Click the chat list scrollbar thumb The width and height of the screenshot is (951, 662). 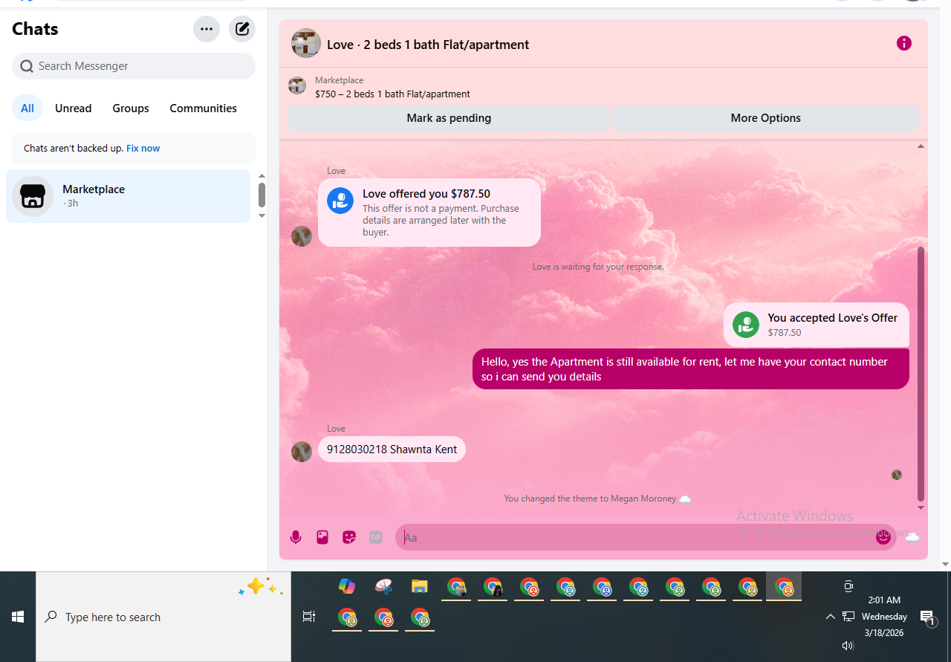pyautogui.click(x=262, y=195)
